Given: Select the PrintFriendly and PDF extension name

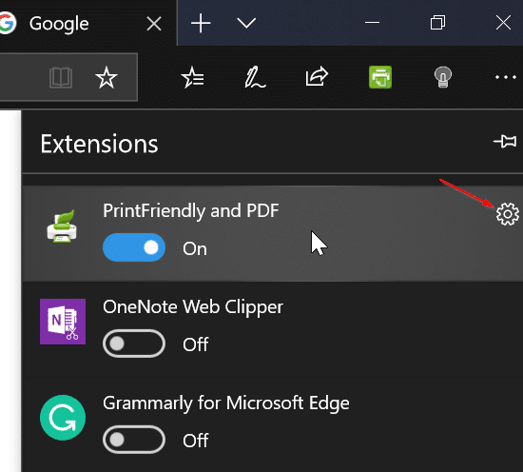Looking at the screenshot, I should point(191,210).
